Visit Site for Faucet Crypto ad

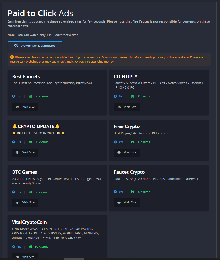click(x=127, y=202)
